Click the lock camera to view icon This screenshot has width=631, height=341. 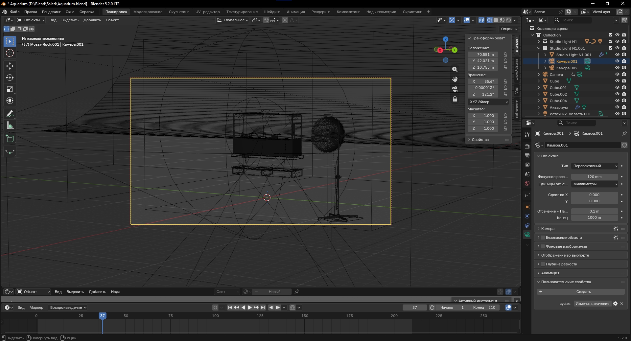[455, 99]
